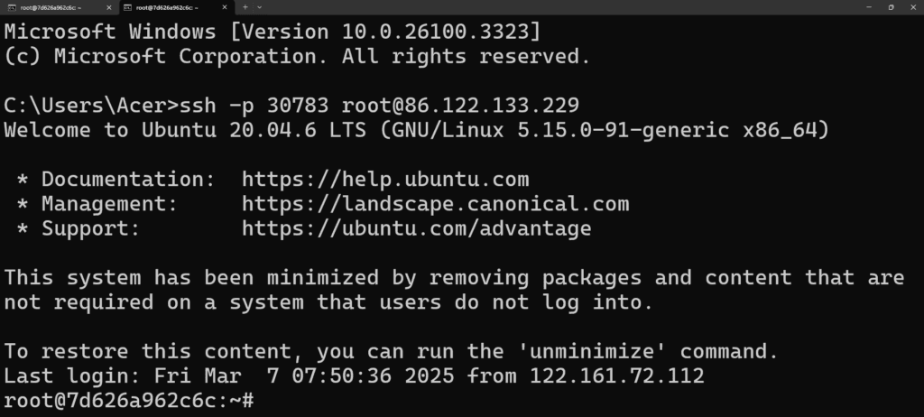Screen dimensions: 924x417
Task: Click the terminal icon on active tab
Action: tap(128, 7)
